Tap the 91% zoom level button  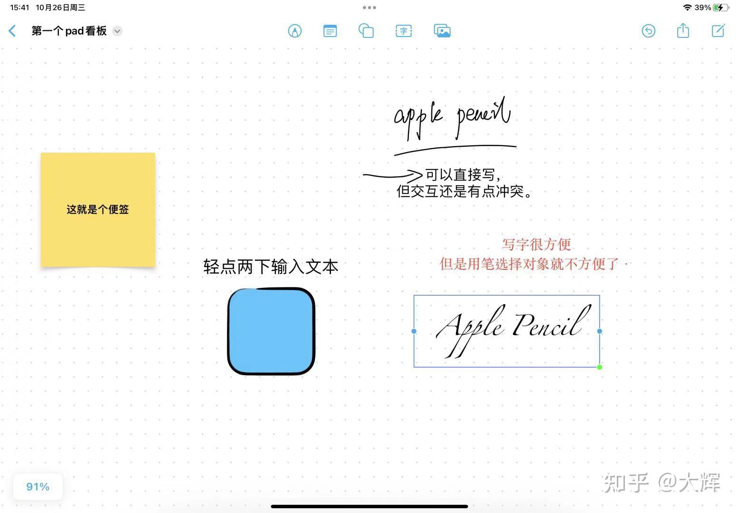click(x=38, y=486)
